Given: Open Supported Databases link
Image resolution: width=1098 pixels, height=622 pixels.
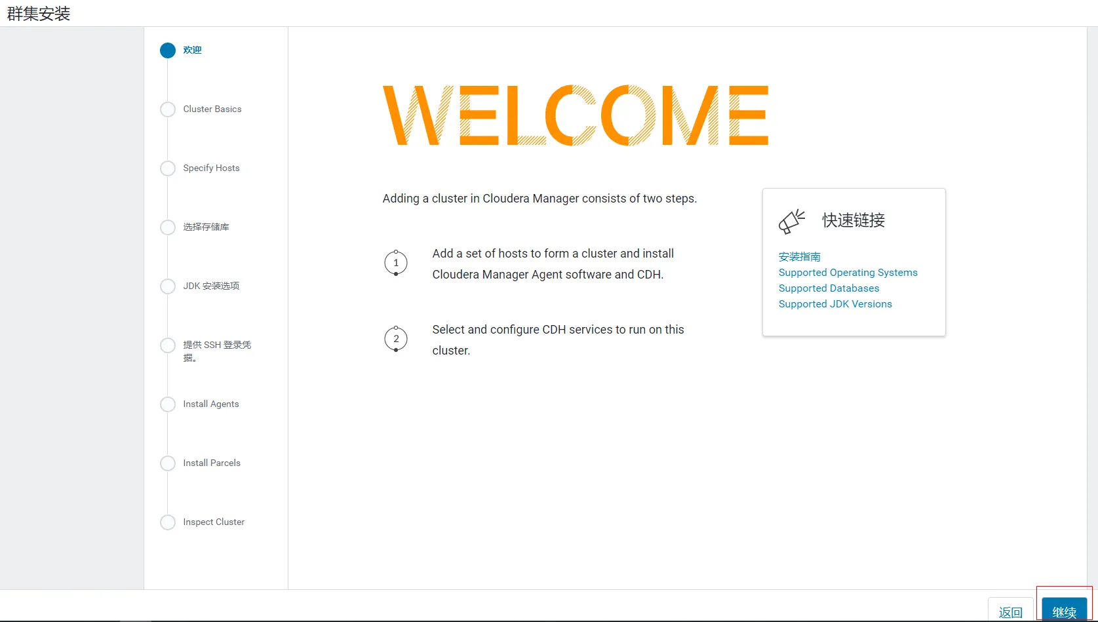Looking at the screenshot, I should point(829,288).
